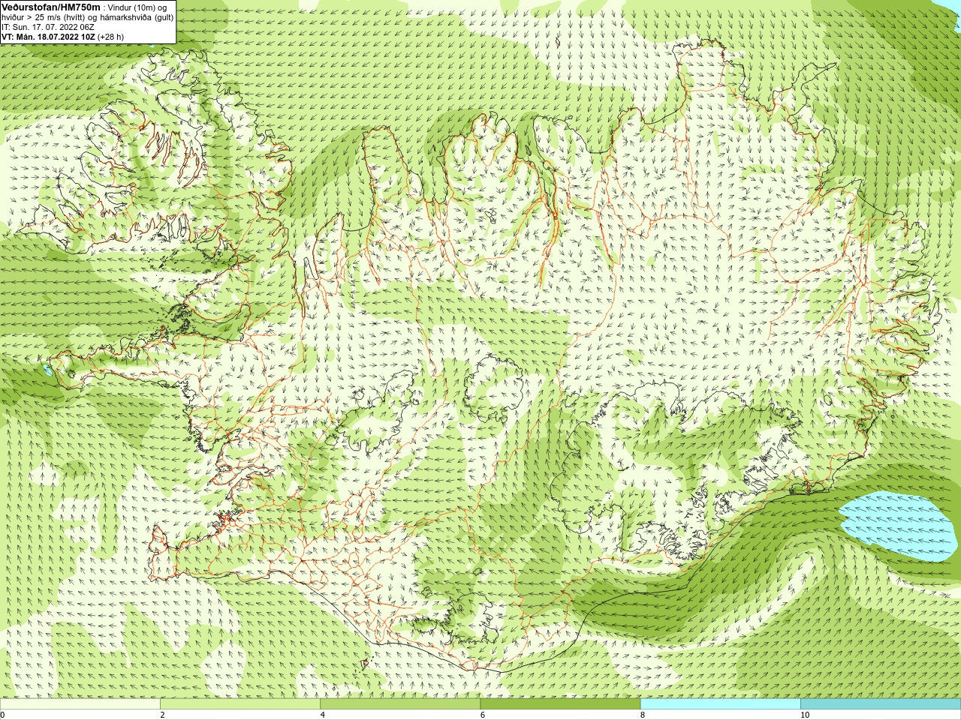Image resolution: width=961 pixels, height=720 pixels.
Task: Click the 'Veðurstofan/HM750m' title text
Action: tap(51, 7)
